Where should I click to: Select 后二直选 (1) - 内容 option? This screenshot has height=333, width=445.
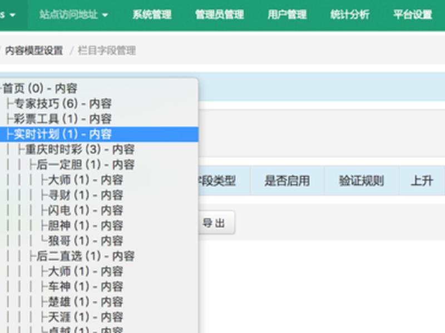click(99, 256)
